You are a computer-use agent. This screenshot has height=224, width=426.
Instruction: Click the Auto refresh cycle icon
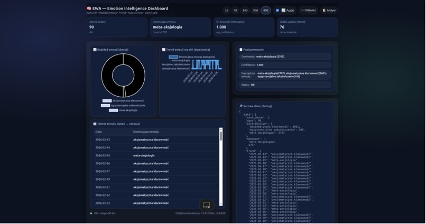click(x=283, y=11)
